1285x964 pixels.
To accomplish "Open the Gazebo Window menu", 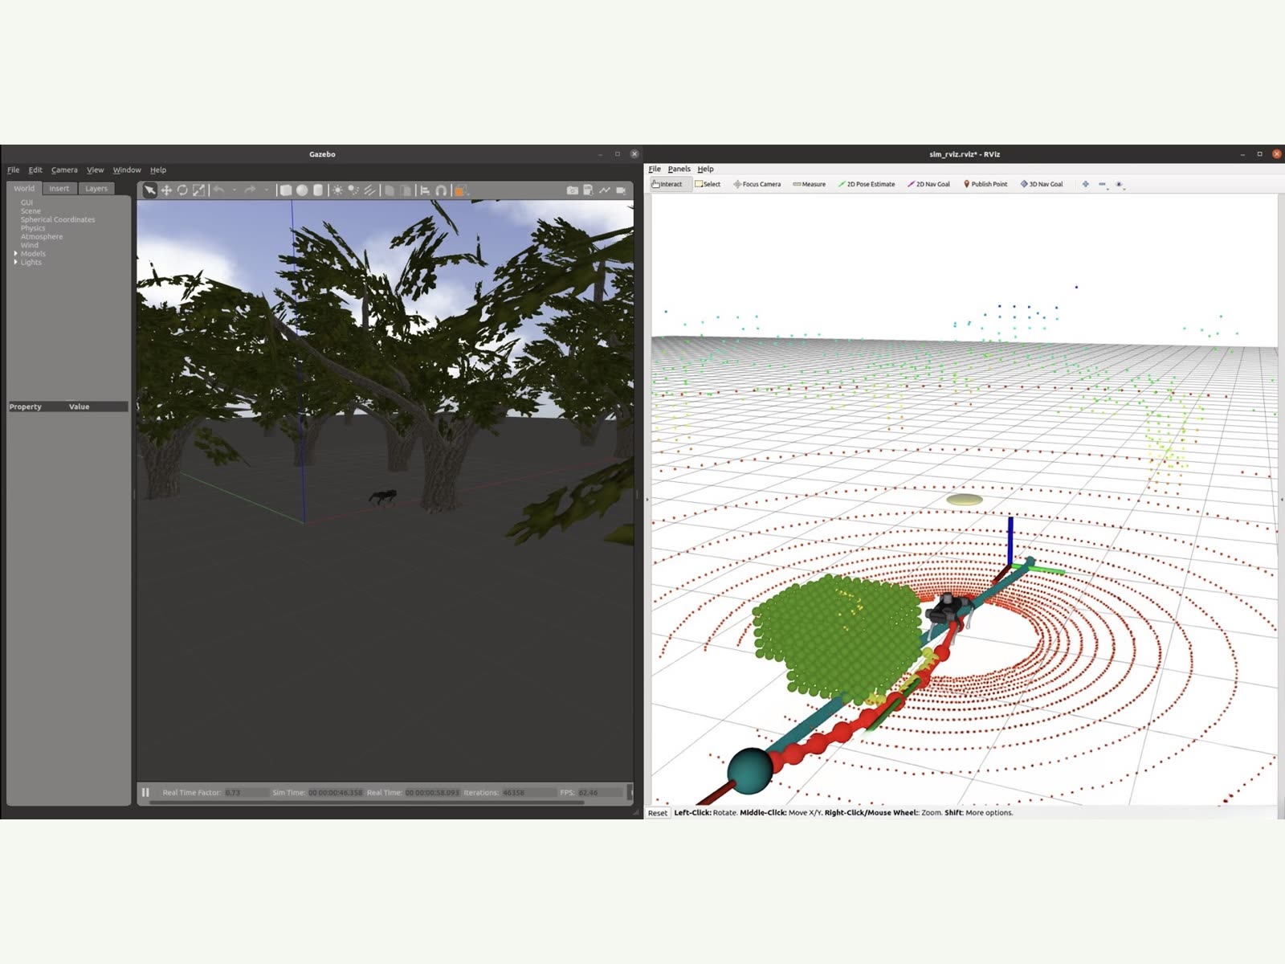I will [x=127, y=170].
